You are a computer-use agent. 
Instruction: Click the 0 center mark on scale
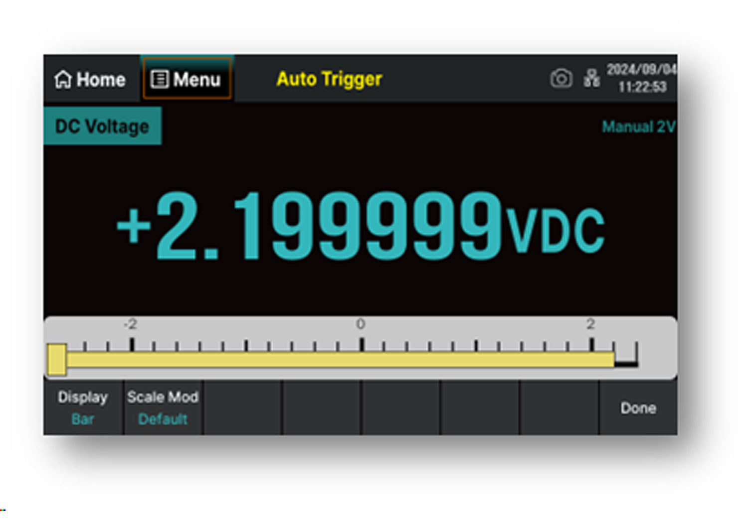coord(361,324)
